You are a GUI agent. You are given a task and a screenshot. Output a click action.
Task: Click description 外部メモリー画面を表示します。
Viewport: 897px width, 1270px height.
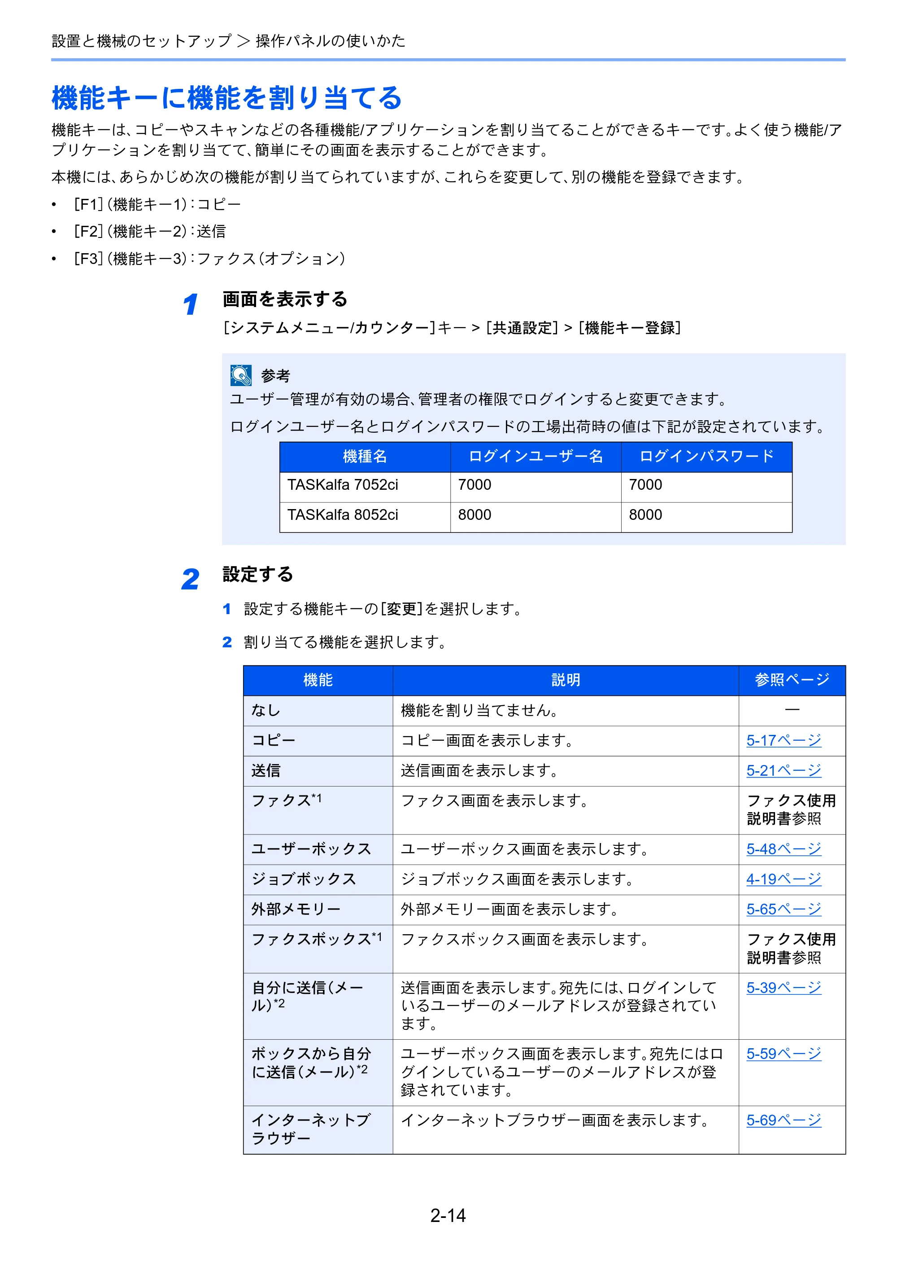(509, 909)
